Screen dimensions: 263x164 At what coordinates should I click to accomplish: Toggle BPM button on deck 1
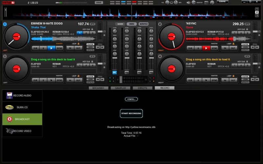pos(92,24)
